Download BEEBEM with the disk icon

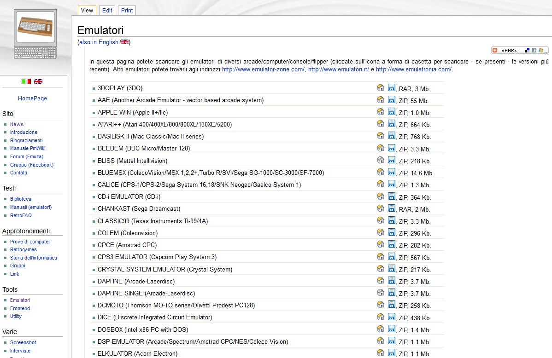point(392,148)
